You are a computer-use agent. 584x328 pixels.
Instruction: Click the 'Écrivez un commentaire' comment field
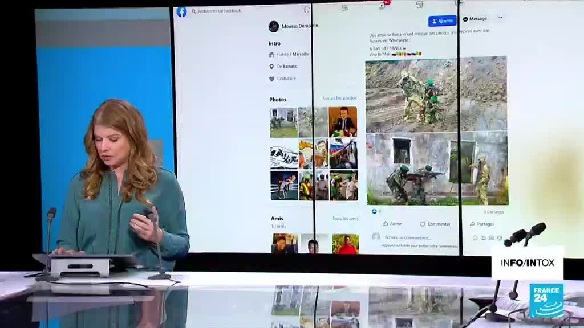click(x=407, y=237)
